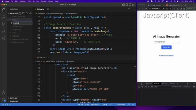Open the Go menu
The height and width of the screenshot is (110, 196).
(x=33, y=1)
